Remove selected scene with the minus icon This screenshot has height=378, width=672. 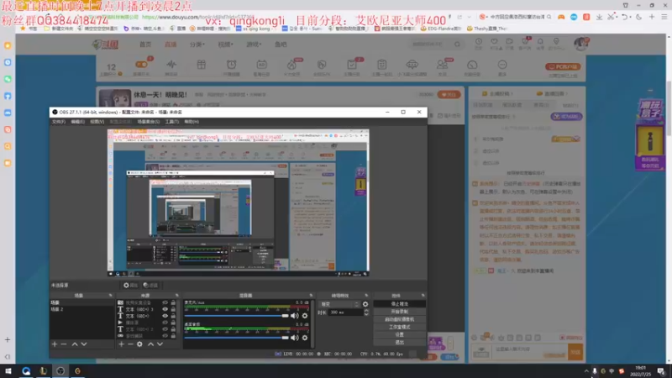pos(64,344)
